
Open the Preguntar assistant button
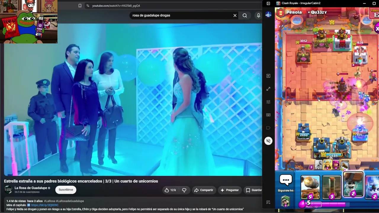230,190
